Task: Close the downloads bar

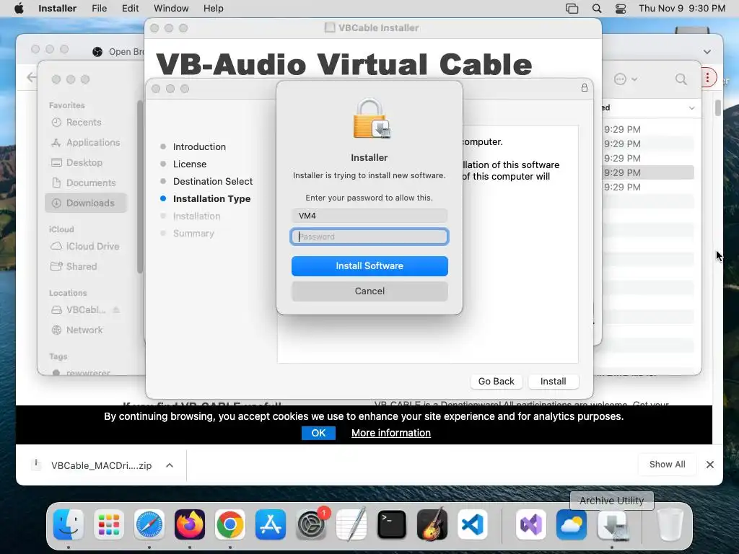Action: pos(710,465)
